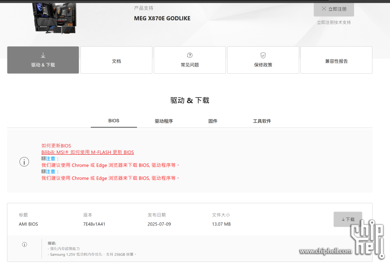Open the 常见问题 section
This screenshot has width=390, height=265.
[x=190, y=60]
